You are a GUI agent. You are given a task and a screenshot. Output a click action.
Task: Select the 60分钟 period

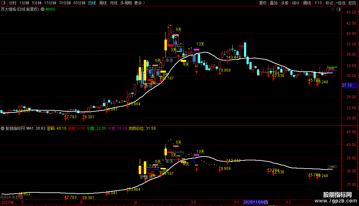point(79,3)
